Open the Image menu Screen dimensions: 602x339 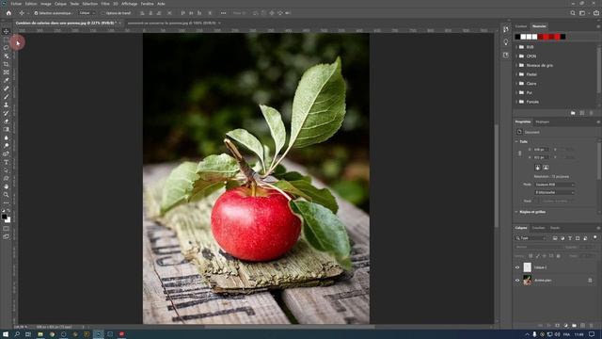tap(46, 4)
